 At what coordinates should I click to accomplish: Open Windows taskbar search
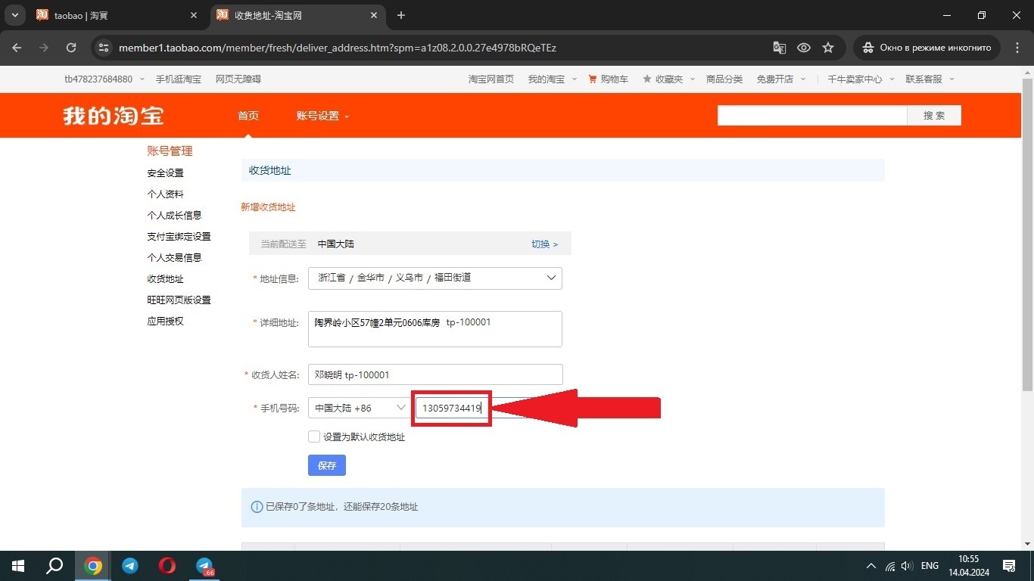coord(55,566)
